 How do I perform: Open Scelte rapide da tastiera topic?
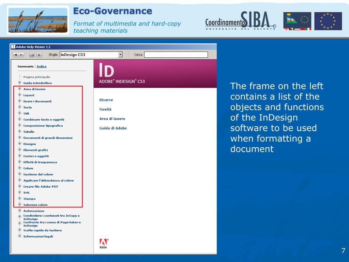[43, 230]
